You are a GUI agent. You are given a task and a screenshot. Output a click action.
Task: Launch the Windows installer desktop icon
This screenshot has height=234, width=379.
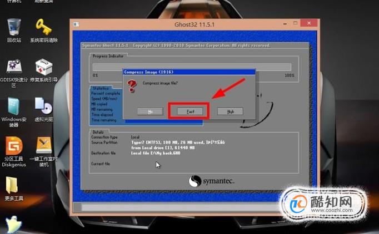coord(14,112)
